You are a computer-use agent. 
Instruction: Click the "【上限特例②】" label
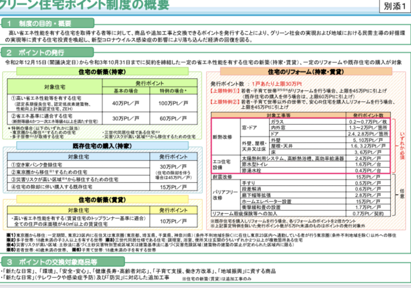[x=224, y=102]
